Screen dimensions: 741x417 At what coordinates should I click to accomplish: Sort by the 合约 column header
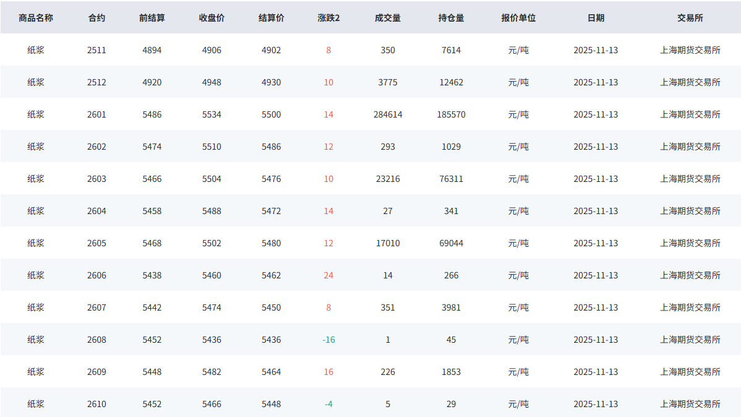tap(96, 18)
